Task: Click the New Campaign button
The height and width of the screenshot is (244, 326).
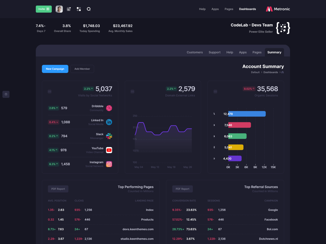Action: pyautogui.click(x=55, y=69)
